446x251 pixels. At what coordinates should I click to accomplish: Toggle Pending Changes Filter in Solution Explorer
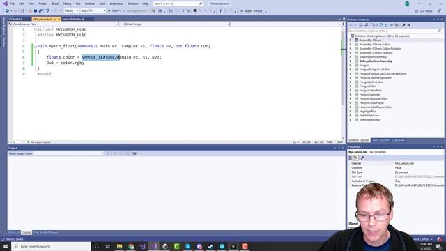(374, 25)
